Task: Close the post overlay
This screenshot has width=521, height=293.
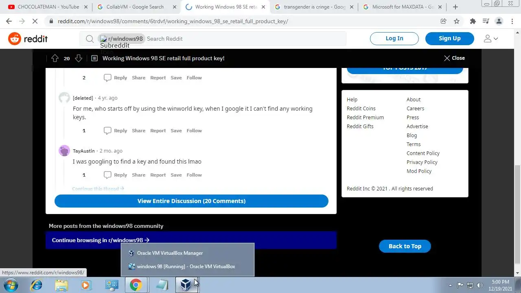Action: click(454, 58)
